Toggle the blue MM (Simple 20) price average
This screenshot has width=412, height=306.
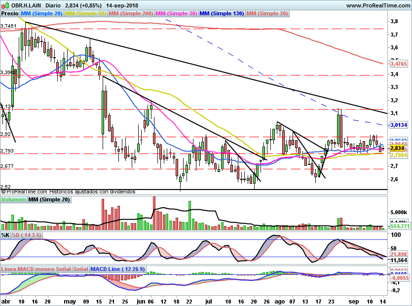tap(42, 13)
